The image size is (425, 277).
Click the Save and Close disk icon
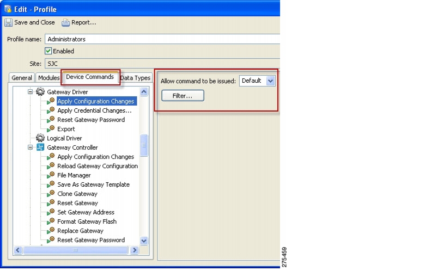coord(8,22)
